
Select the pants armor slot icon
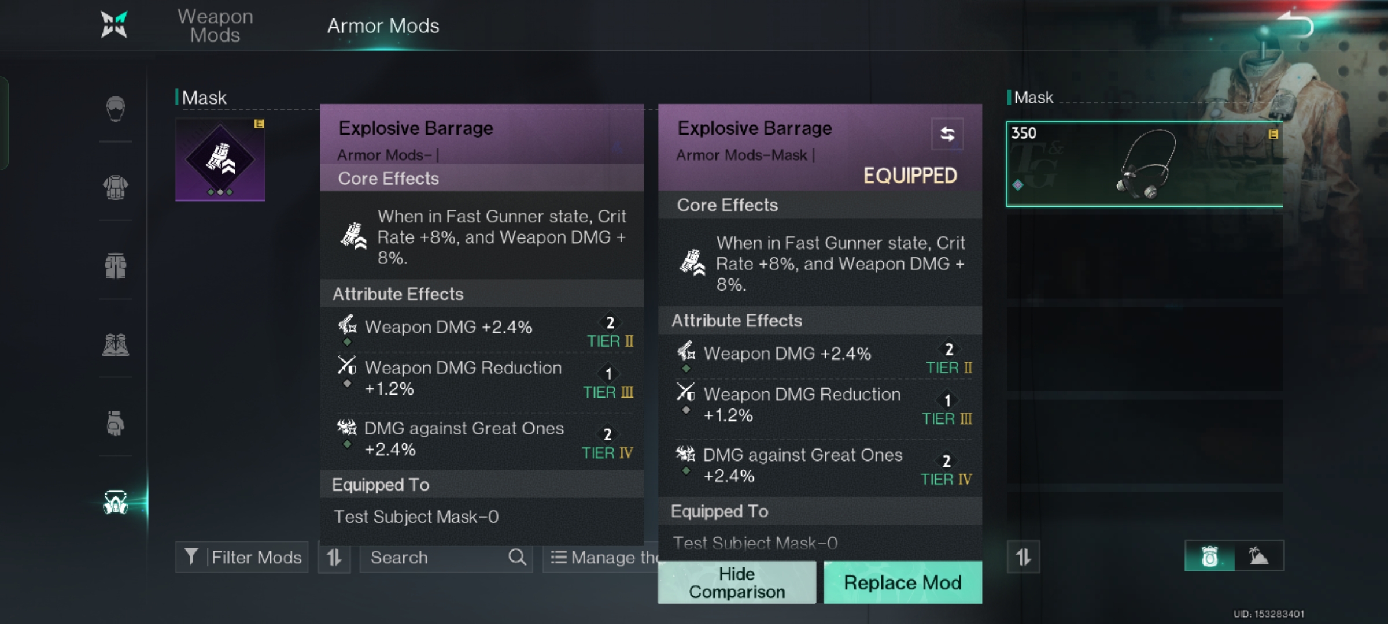[116, 266]
